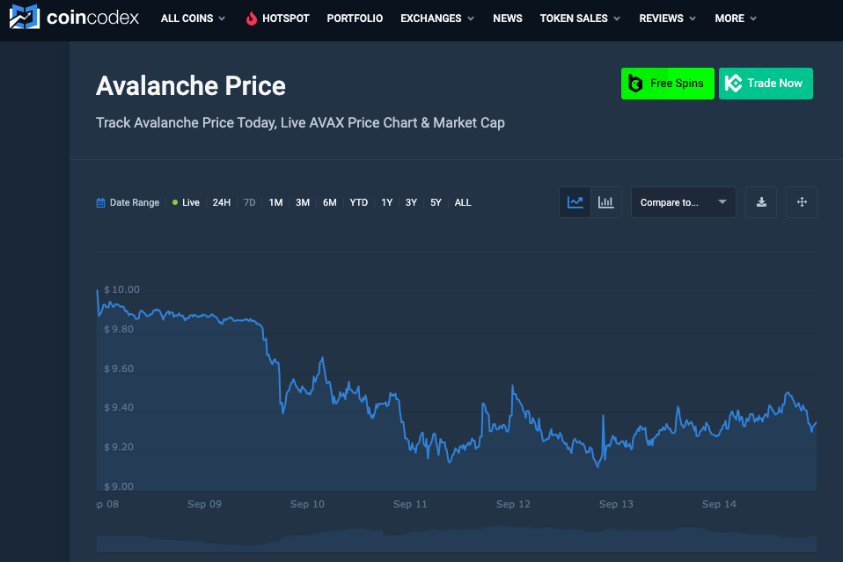Switch to line chart view
Screen dimensions: 843x562
pos(575,202)
